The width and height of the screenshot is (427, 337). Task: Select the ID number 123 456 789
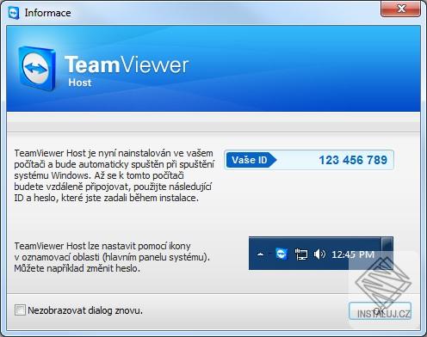(353, 160)
